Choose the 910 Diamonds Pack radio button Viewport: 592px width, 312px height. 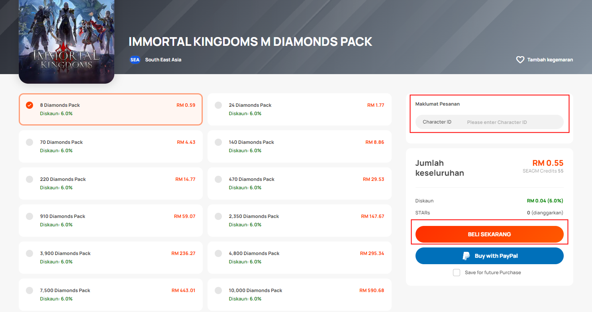pyautogui.click(x=29, y=216)
